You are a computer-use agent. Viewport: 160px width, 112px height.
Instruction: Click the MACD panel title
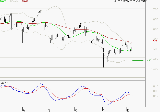click(4, 83)
